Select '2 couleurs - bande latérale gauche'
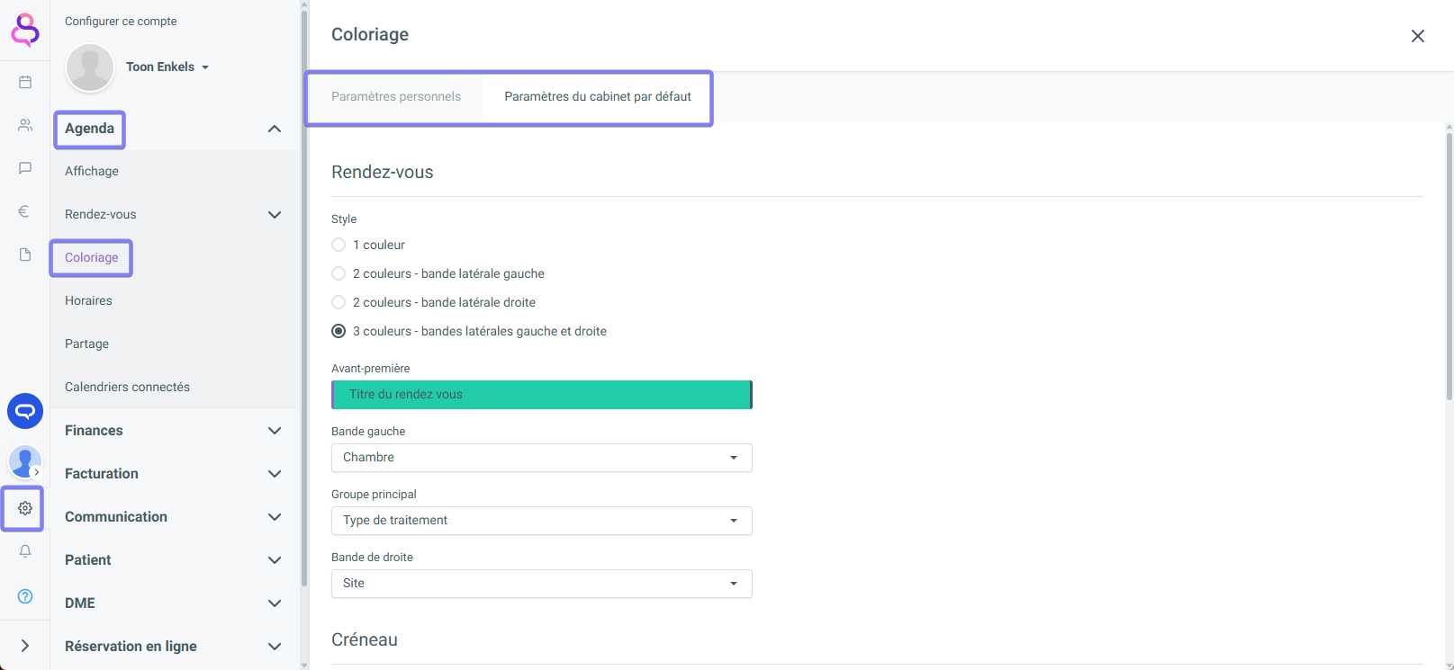This screenshot has height=670, width=1454. pos(339,273)
